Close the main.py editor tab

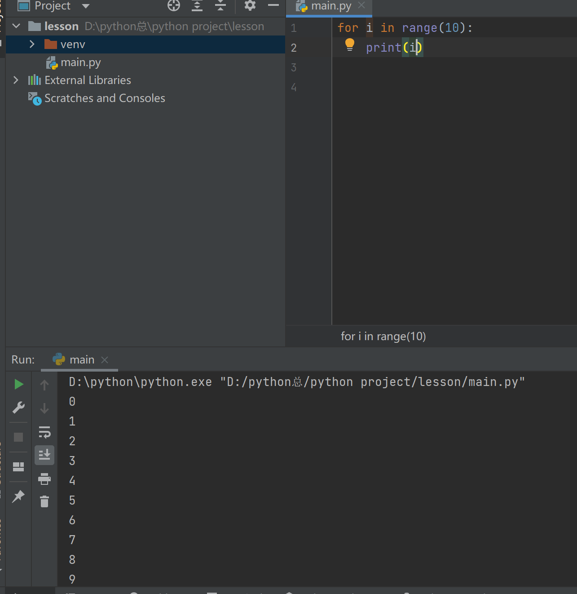pyautogui.click(x=361, y=5)
